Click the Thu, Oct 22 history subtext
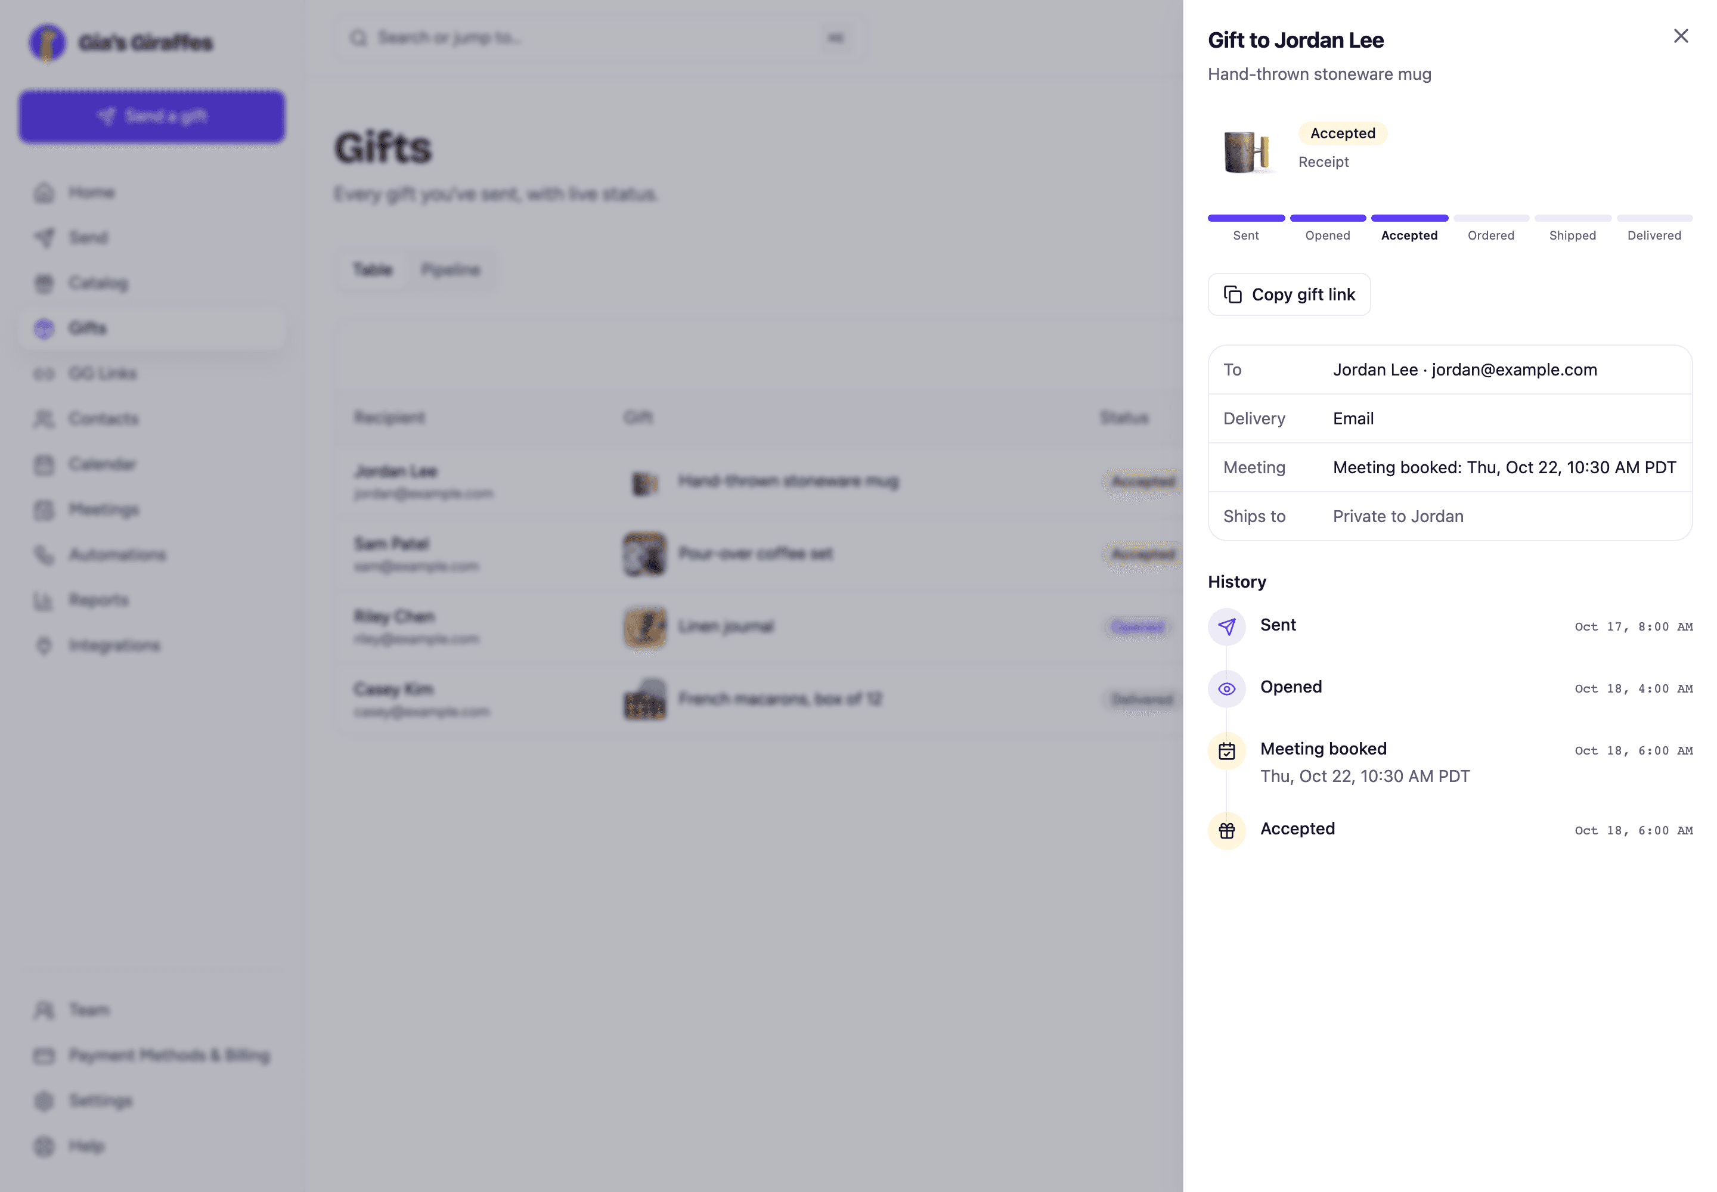This screenshot has width=1717, height=1192. tap(1364, 776)
